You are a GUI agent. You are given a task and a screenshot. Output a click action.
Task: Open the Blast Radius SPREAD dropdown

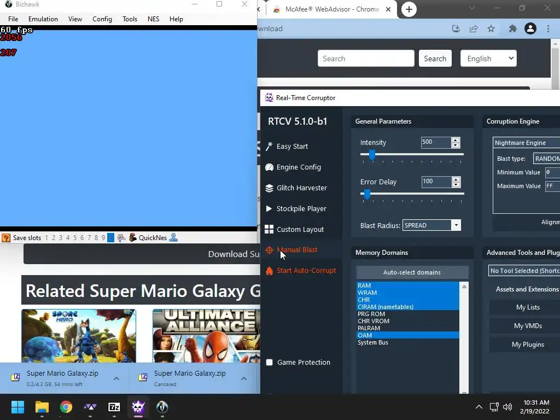432,225
